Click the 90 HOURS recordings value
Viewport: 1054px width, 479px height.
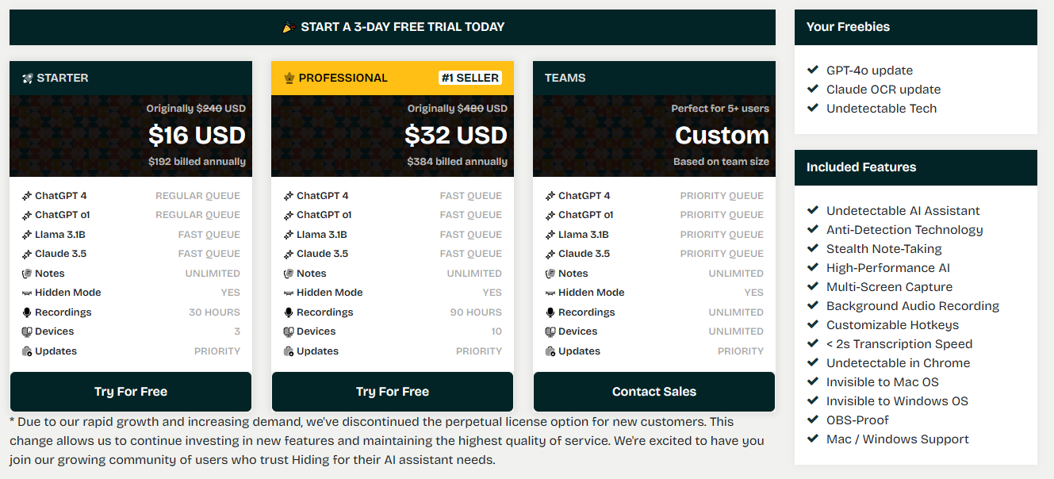coord(476,312)
